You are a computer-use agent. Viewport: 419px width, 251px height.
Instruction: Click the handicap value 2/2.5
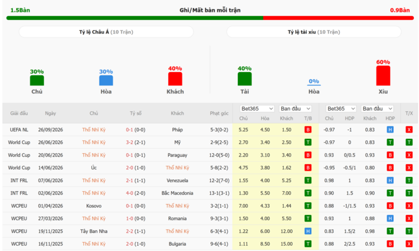(349, 244)
